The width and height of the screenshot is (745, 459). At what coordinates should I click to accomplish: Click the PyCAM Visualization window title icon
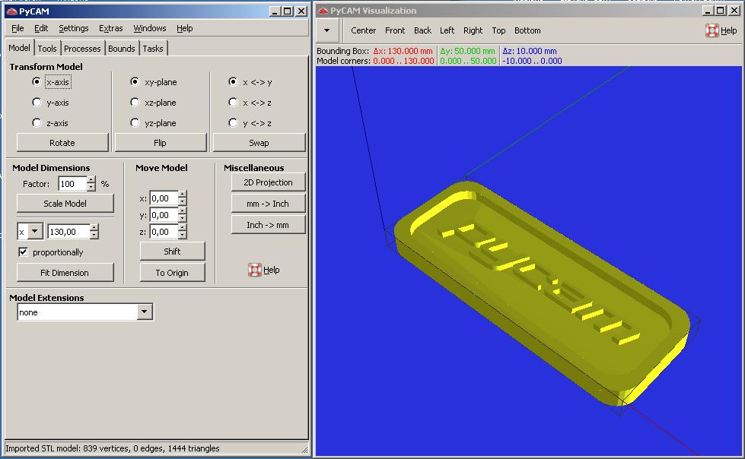click(x=323, y=11)
